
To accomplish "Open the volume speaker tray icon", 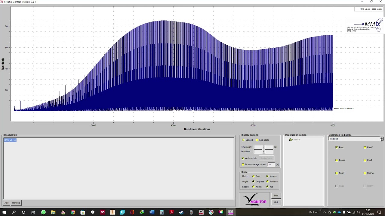I will pyautogui.click(x=359, y=212).
